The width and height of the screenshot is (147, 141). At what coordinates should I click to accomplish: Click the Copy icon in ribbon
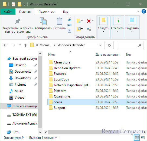click(43, 21)
